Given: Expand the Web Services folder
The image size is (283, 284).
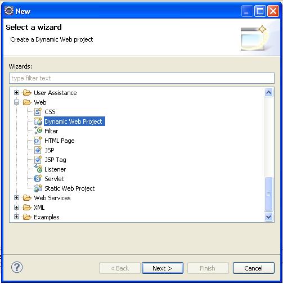Looking at the screenshot, I should point(17,198).
